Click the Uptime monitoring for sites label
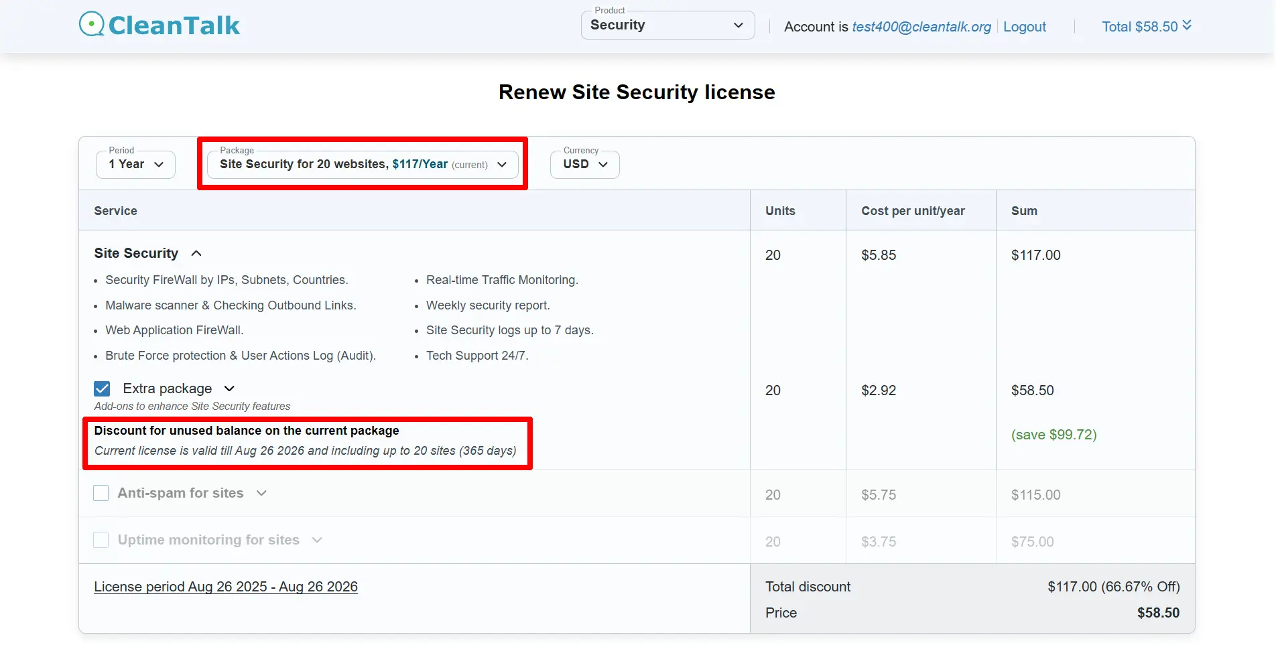Image resolution: width=1276 pixels, height=645 pixels. click(208, 540)
